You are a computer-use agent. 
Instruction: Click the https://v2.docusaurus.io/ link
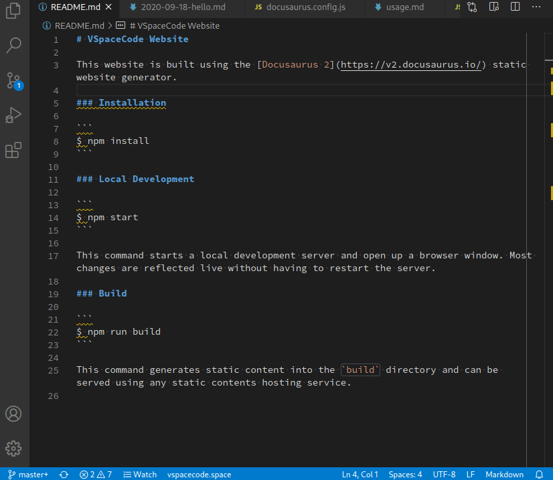411,65
